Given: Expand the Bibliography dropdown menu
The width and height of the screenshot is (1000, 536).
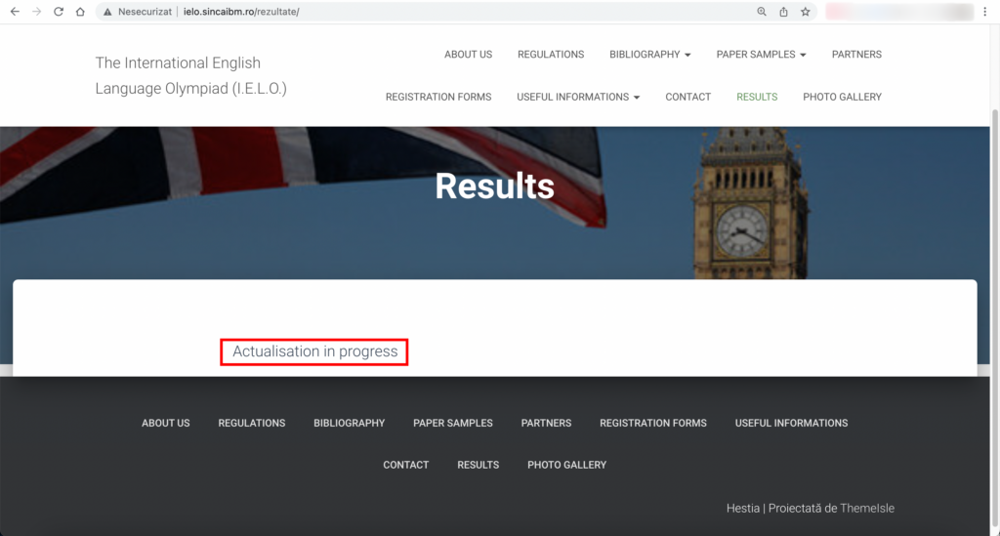Looking at the screenshot, I should (x=649, y=55).
